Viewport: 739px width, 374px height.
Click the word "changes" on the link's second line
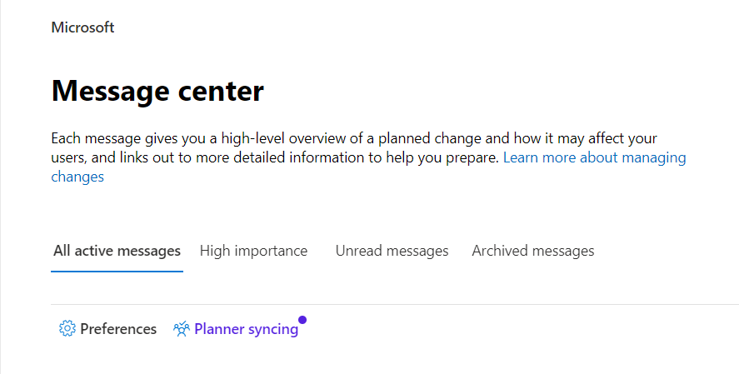pos(77,177)
